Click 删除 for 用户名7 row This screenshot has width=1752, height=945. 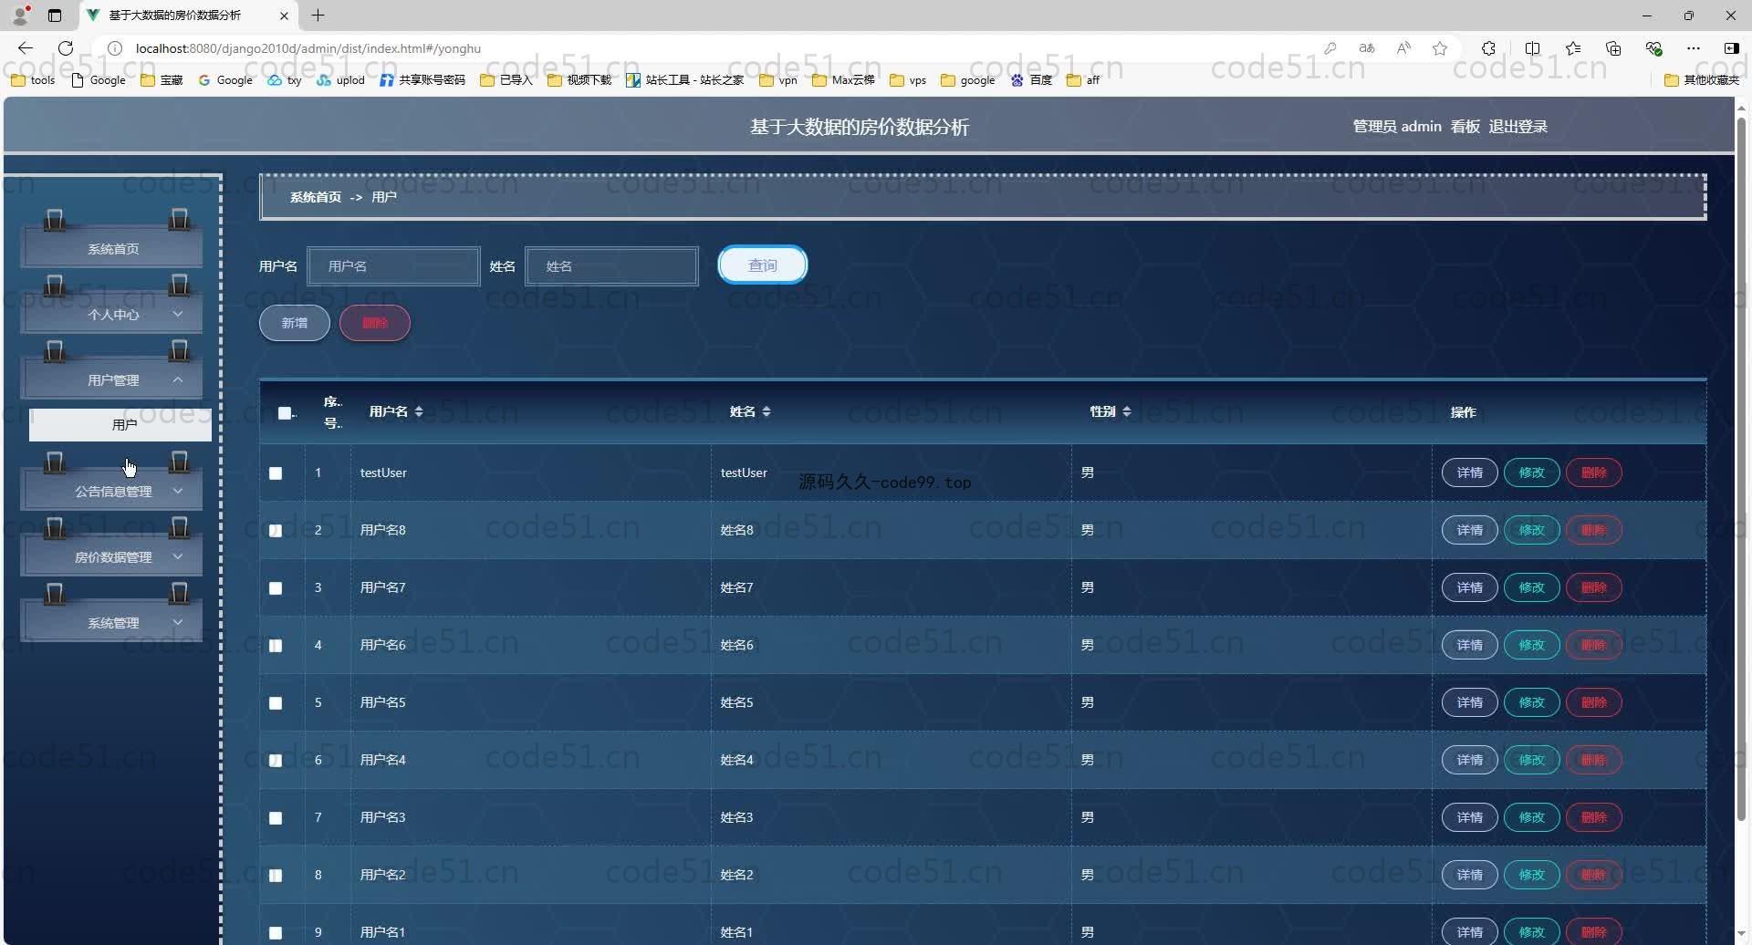(1593, 587)
